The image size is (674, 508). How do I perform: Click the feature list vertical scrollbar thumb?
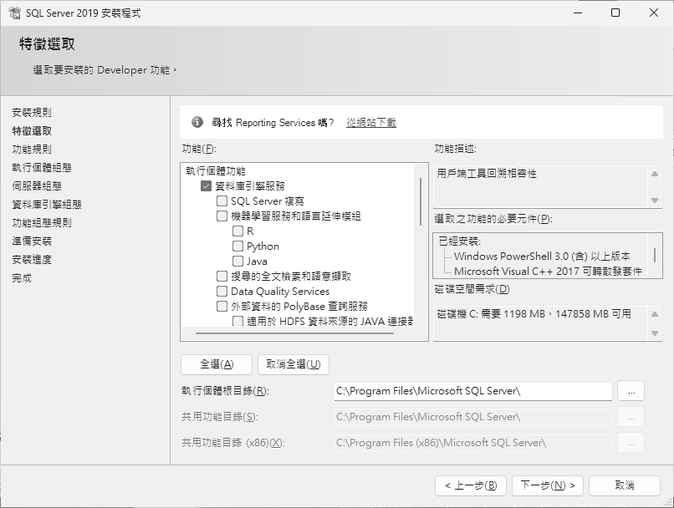click(x=421, y=201)
